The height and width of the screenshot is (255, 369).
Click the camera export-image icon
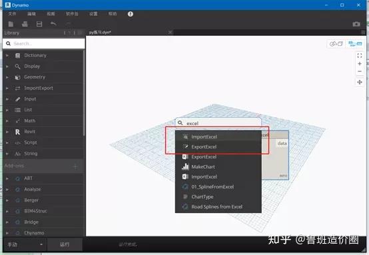(x=356, y=24)
